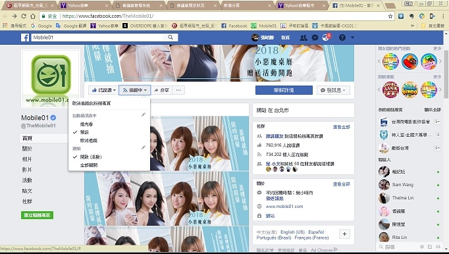Collapse the Following dropdown button
449x254 pixels.
pos(134,90)
